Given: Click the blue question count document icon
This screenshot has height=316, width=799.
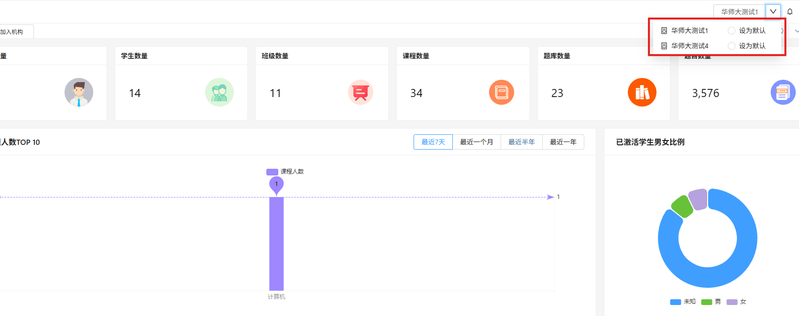Looking at the screenshot, I should pos(783,92).
